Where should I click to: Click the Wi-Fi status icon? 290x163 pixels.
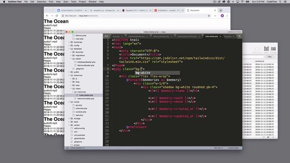coord(242,2)
